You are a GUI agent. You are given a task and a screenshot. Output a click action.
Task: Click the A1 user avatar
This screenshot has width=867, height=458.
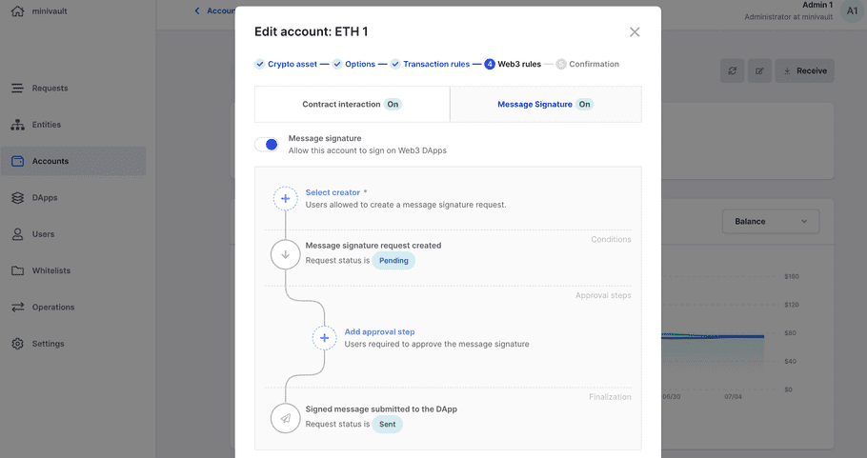pos(852,11)
